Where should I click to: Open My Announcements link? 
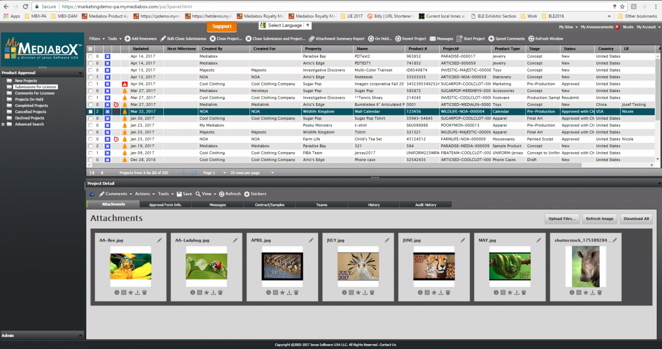(597, 26)
